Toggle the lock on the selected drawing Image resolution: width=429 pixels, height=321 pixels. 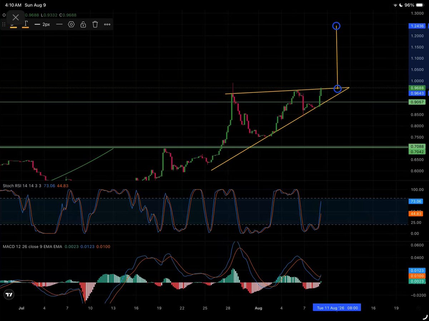tap(83, 24)
